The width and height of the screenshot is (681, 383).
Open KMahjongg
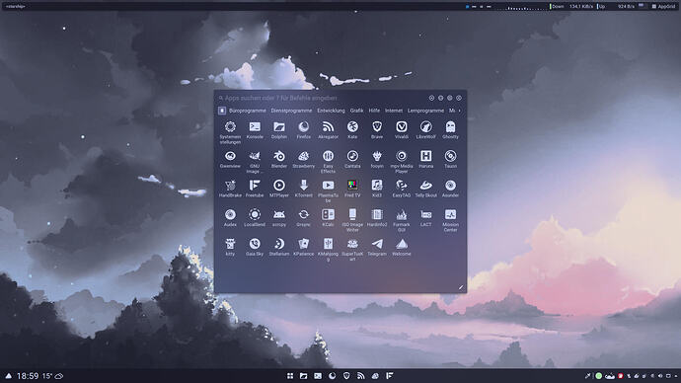pyautogui.click(x=328, y=250)
